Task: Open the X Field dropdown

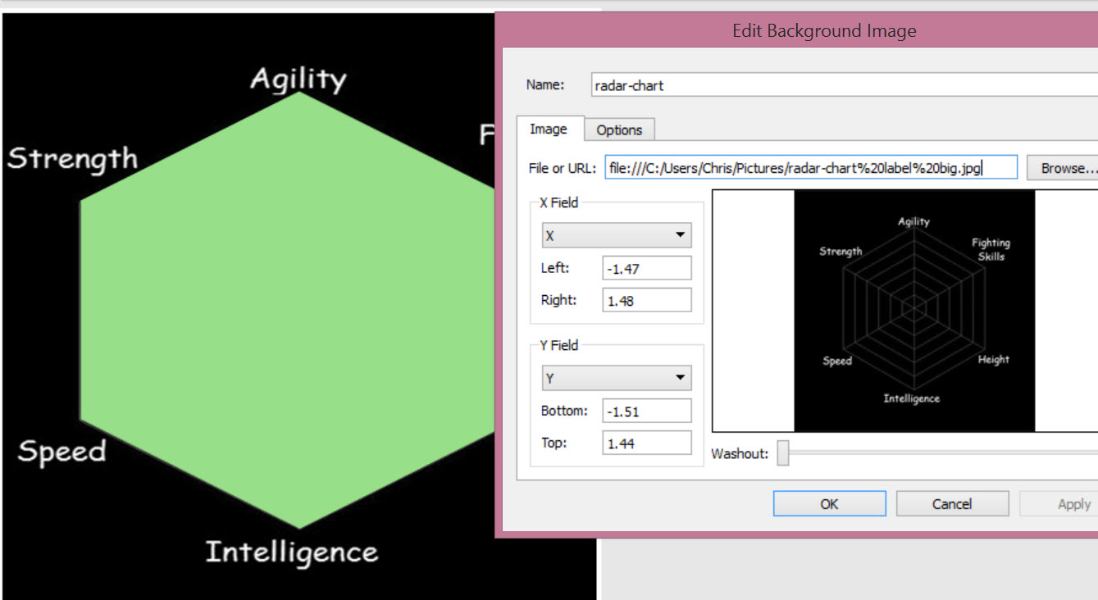Action: click(616, 235)
